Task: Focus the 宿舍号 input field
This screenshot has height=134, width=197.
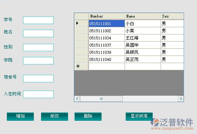Action: [x=38, y=78]
